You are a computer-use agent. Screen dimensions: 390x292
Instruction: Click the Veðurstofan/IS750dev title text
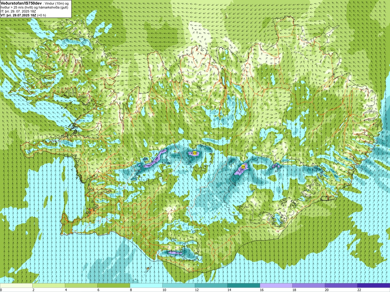21,3
